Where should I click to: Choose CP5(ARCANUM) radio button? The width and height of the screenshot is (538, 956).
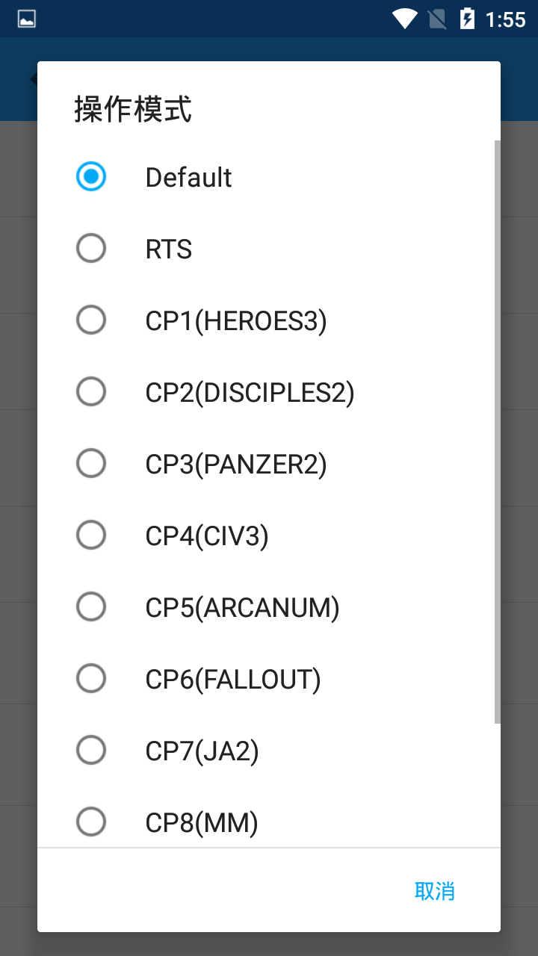[x=91, y=606]
